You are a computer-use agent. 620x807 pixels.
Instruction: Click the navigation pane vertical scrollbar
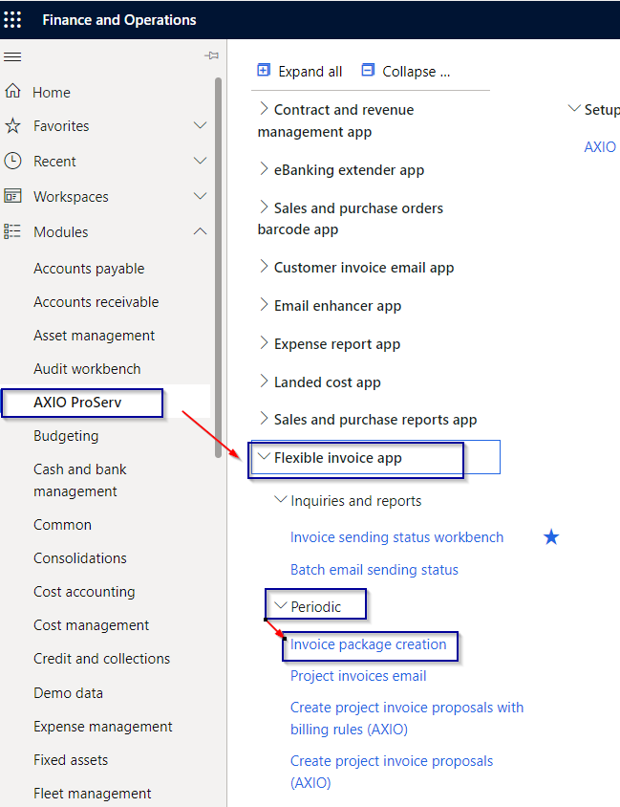[x=219, y=268]
